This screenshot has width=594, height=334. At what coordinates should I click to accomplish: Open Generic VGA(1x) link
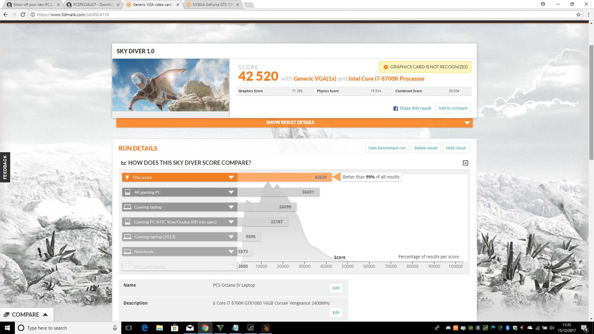pos(315,79)
